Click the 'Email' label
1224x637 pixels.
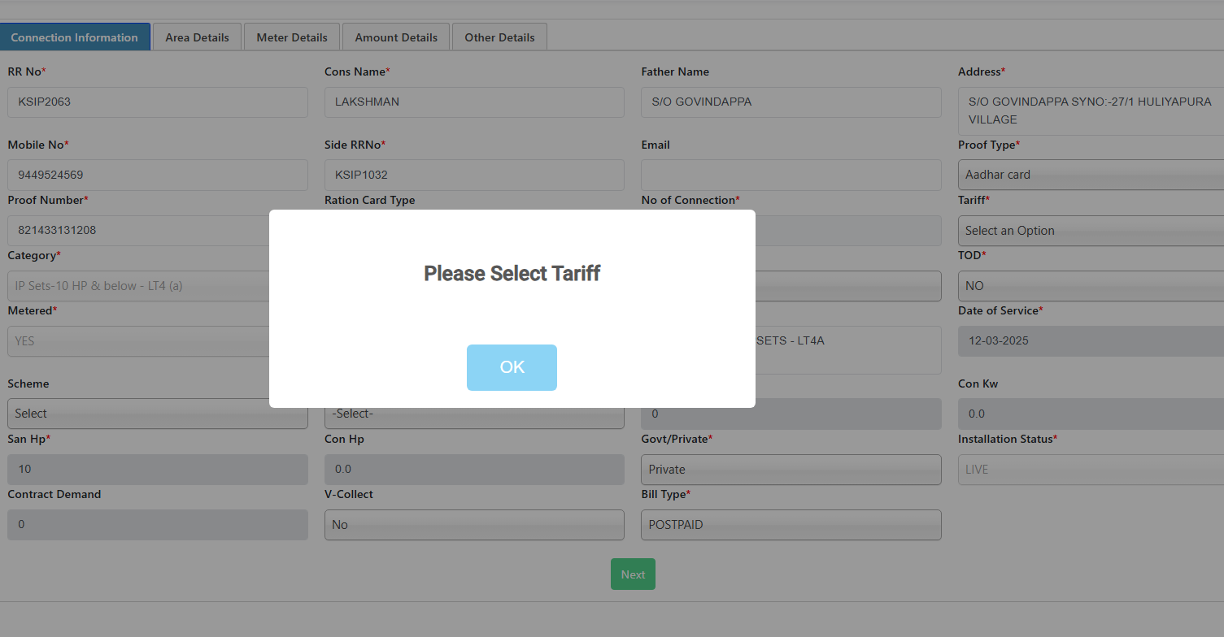coord(656,145)
